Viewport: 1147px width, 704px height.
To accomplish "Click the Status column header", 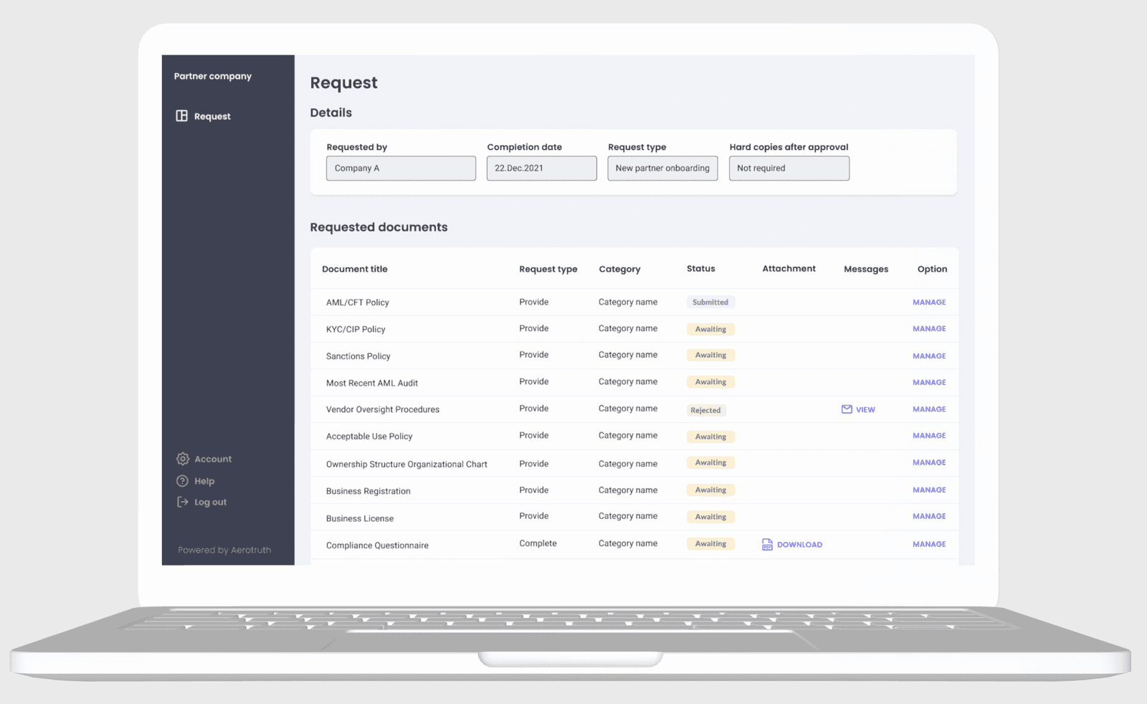I will [x=700, y=269].
